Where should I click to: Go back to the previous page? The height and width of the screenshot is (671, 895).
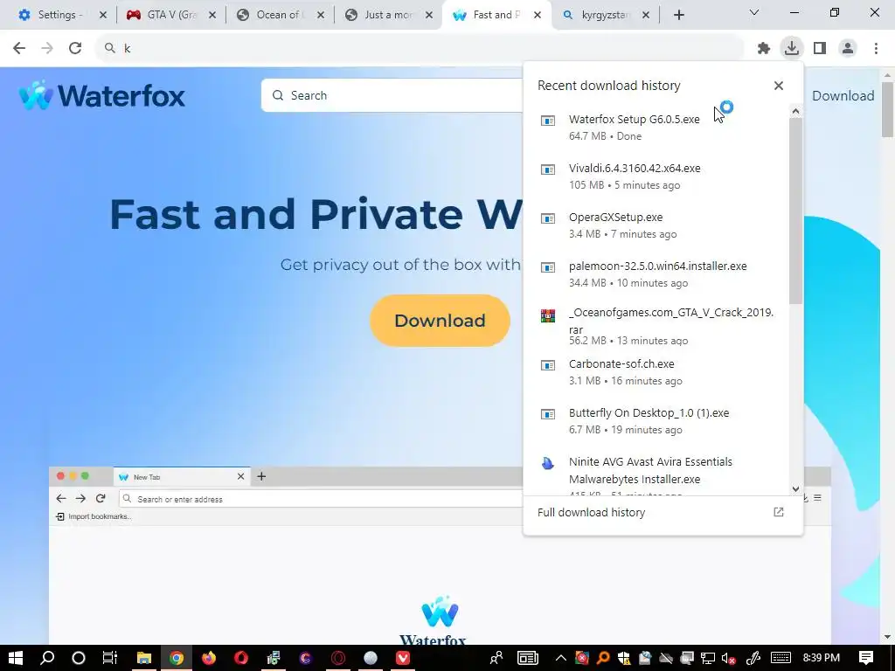(19, 48)
